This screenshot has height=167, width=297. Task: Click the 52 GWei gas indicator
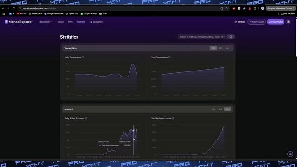click(x=240, y=22)
